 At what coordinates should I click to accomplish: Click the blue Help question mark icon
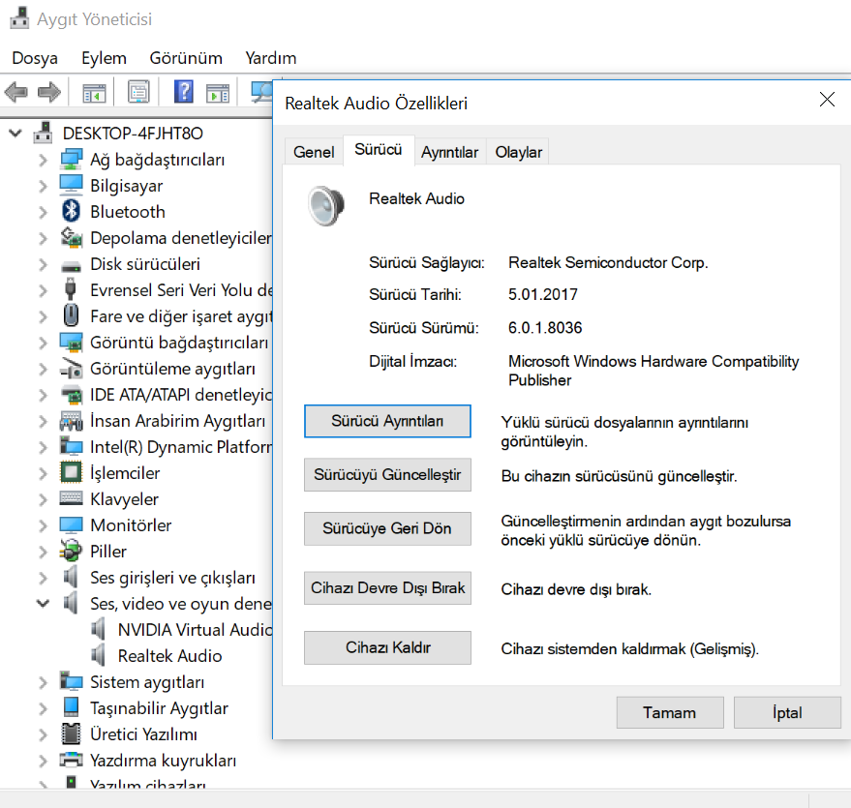[184, 92]
